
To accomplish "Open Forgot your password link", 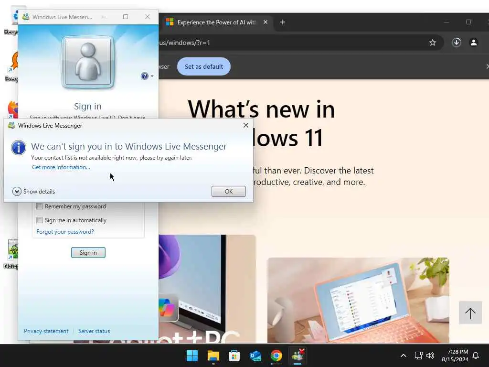I will [x=65, y=232].
